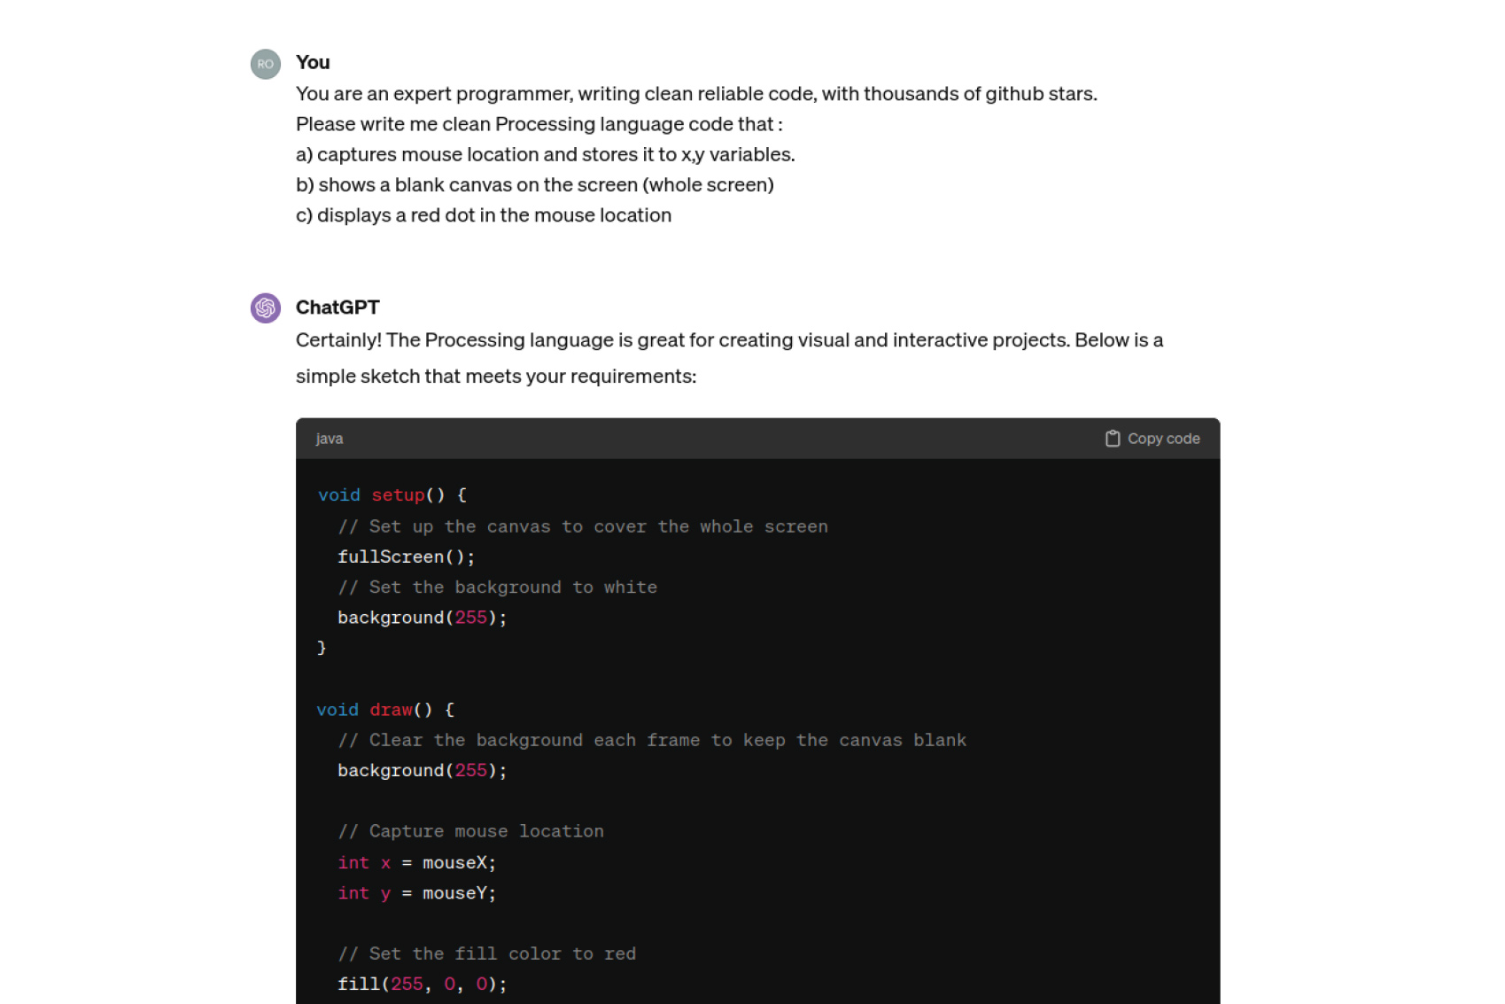Click the java language label
The height and width of the screenshot is (1004, 1505).
330,439
